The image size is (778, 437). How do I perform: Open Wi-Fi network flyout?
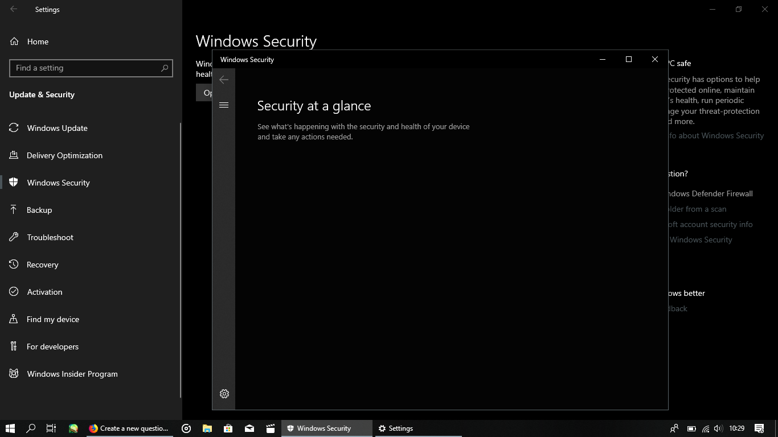(x=706, y=428)
